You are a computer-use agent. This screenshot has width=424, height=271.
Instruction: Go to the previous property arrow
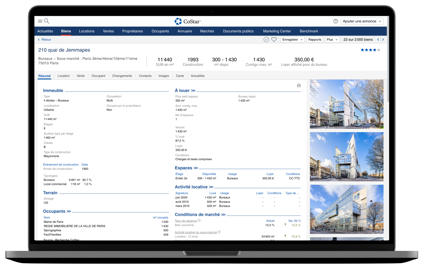point(378,40)
